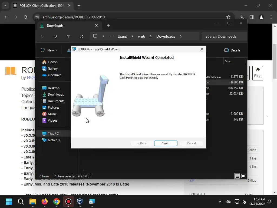Screen dimensions: 277x208
Task: Open Windows taskbar Search
Action: (21, 201)
